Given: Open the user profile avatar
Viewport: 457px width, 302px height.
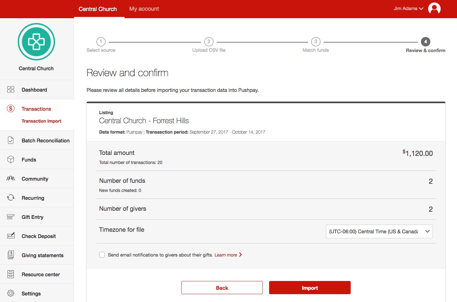Looking at the screenshot, I should tap(434, 8).
